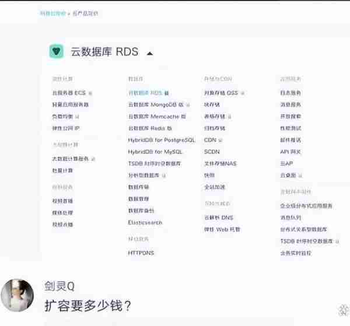Image resolution: width=350 pixels, height=326 pixels.
Task: Select 文件存储NAS product
Action: coord(220,164)
